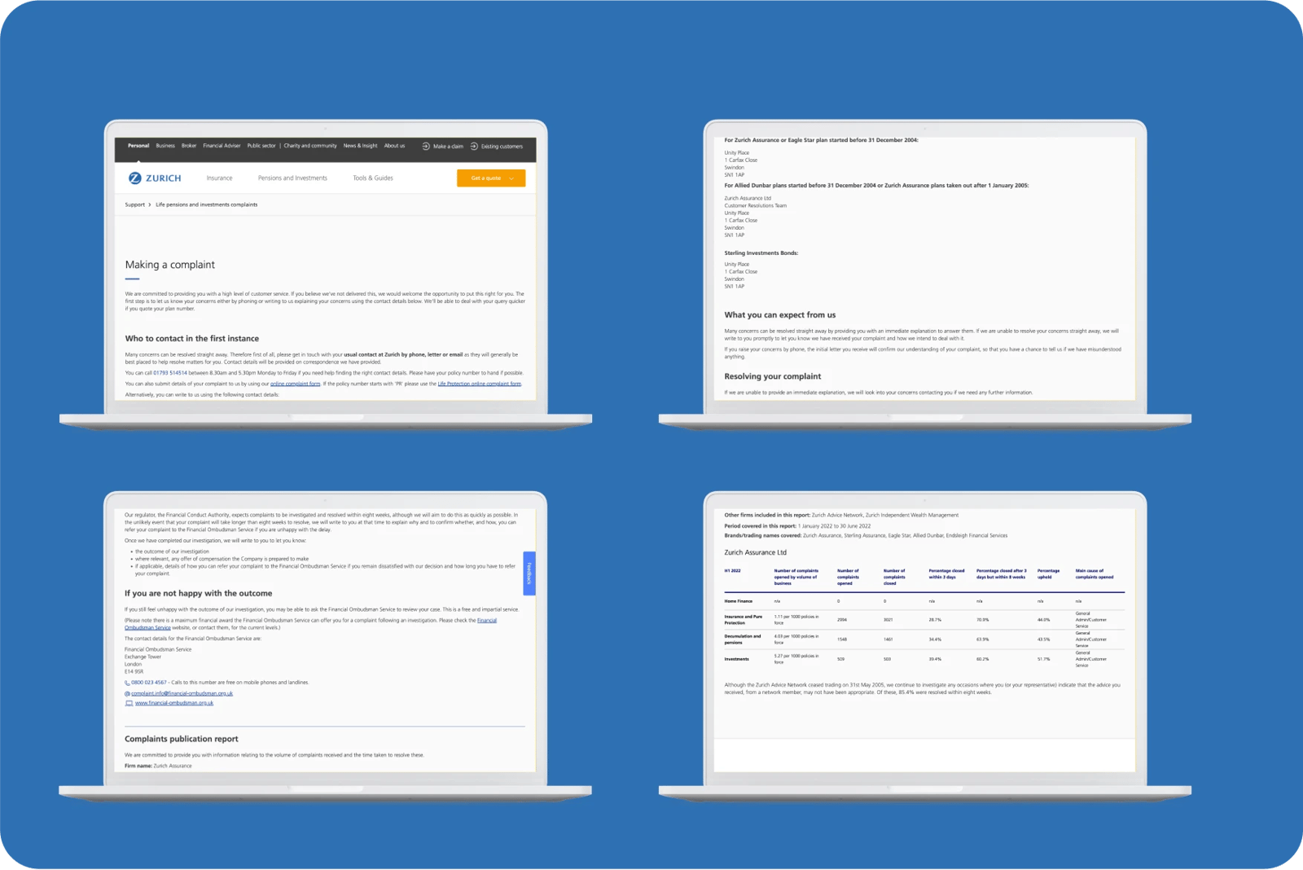
Task: Click the Make a claim link
Action: pos(448,147)
